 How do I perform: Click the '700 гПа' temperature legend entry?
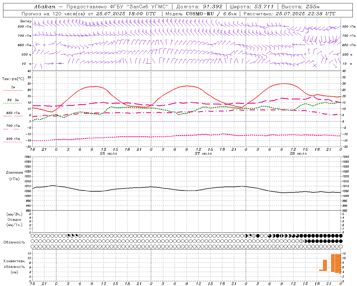coord(13,126)
